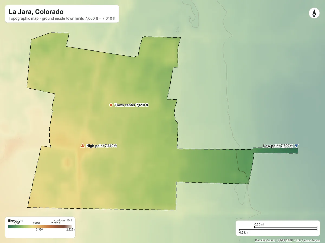Viewport: 325px width, 243px height.
Task: Click the '2,320' meter legend value
Action: pos(40,230)
